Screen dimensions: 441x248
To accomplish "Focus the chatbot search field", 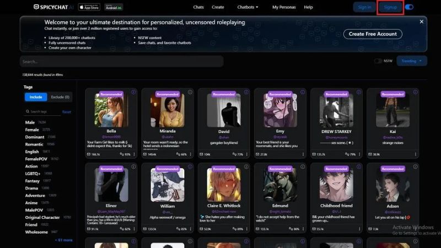I will (121, 61).
